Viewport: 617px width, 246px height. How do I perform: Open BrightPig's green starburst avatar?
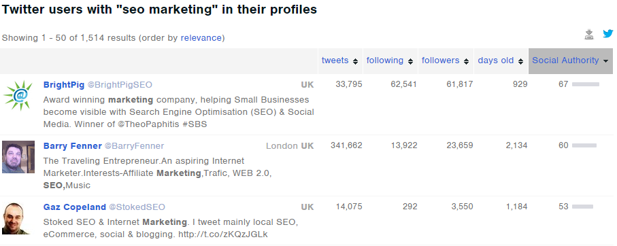click(18, 96)
